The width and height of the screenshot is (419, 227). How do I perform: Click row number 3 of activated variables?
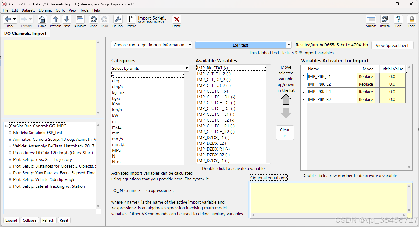304,92
